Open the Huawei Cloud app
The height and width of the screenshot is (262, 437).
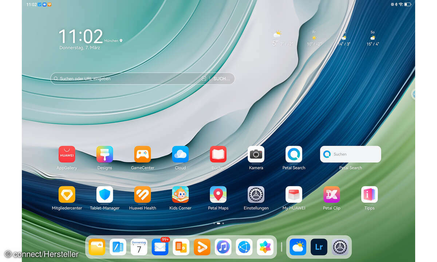pyautogui.click(x=180, y=154)
